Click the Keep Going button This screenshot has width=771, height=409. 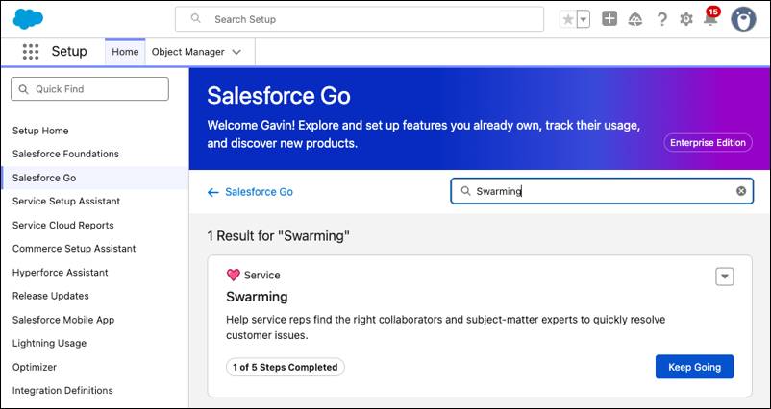694,367
